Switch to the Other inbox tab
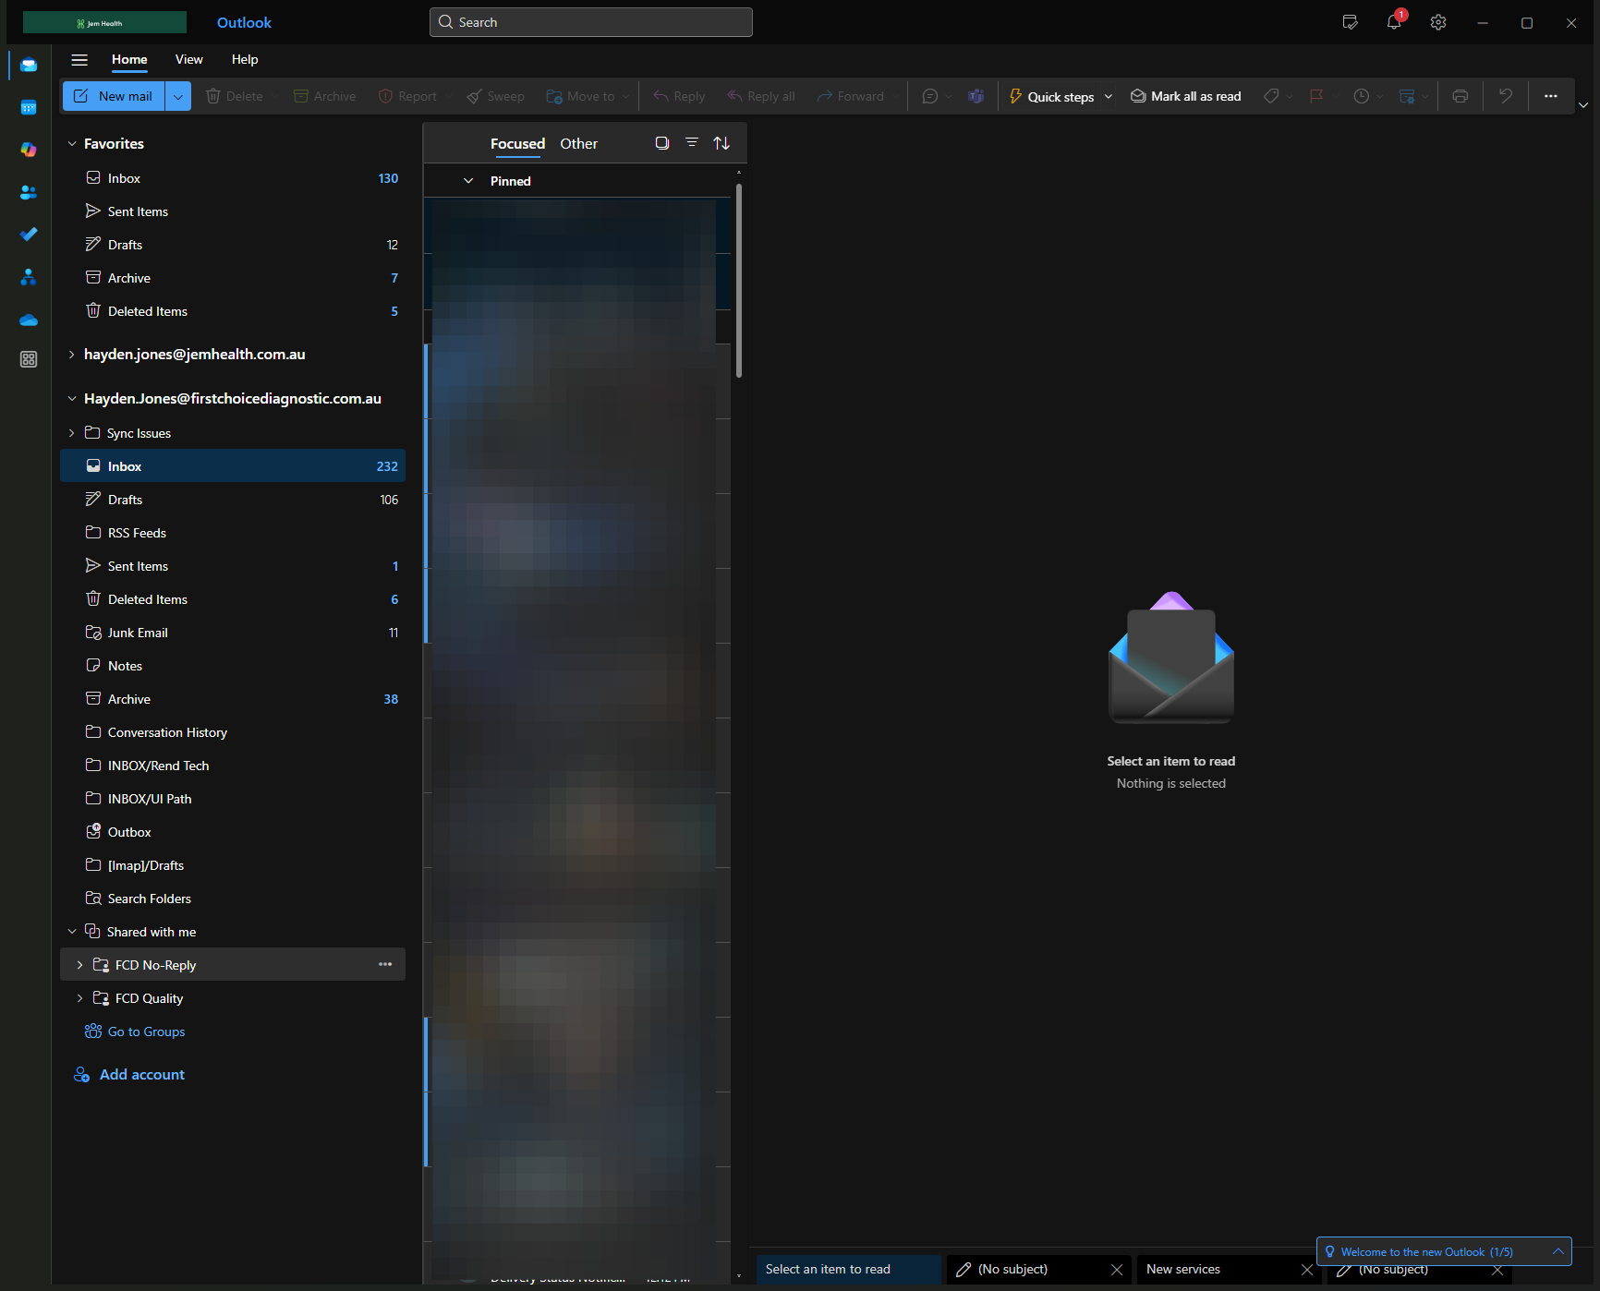The height and width of the screenshot is (1291, 1600). pyautogui.click(x=579, y=144)
